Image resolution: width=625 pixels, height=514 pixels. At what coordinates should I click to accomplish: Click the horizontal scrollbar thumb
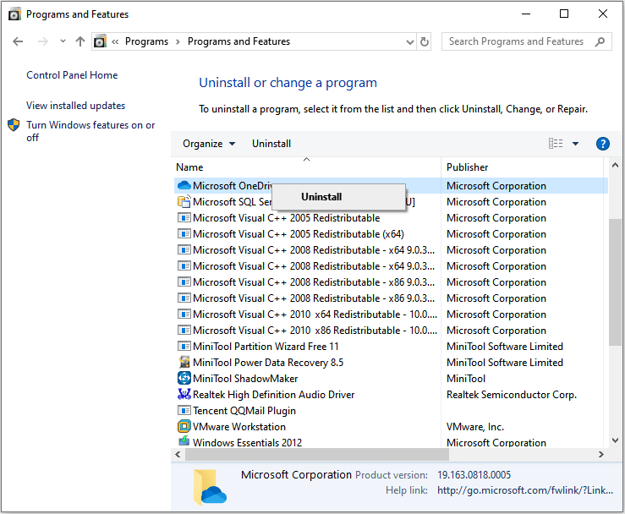pyautogui.click(x=317, y=454)
